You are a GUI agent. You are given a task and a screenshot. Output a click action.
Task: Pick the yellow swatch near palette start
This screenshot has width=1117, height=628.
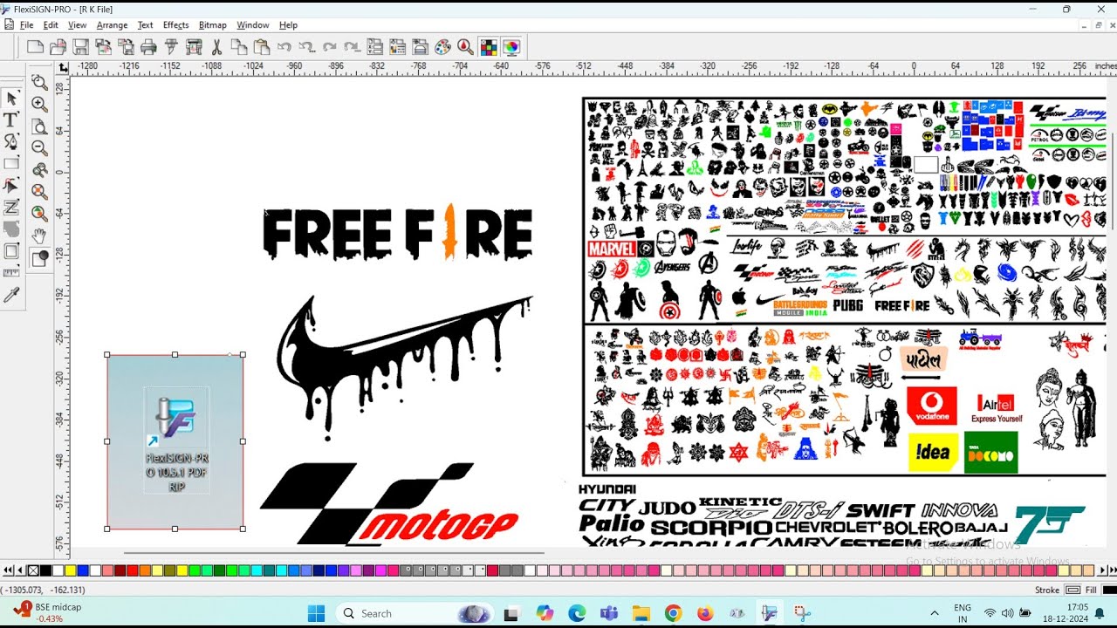click(70, 570)
